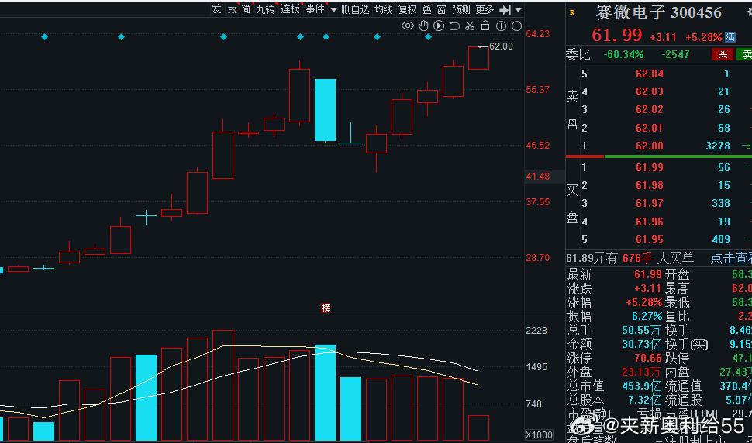The image size is (752, 443).
Task: Click the large cyan bearish candlestick
Action: pyautogui.click(x=325, y=110)
